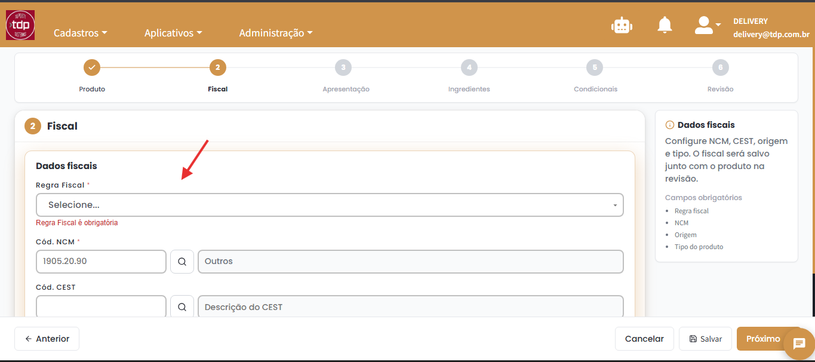Viewport: 815px width, 362px height.
Task: Open the robot assistant icon
Action: click(x=622, y=25)
